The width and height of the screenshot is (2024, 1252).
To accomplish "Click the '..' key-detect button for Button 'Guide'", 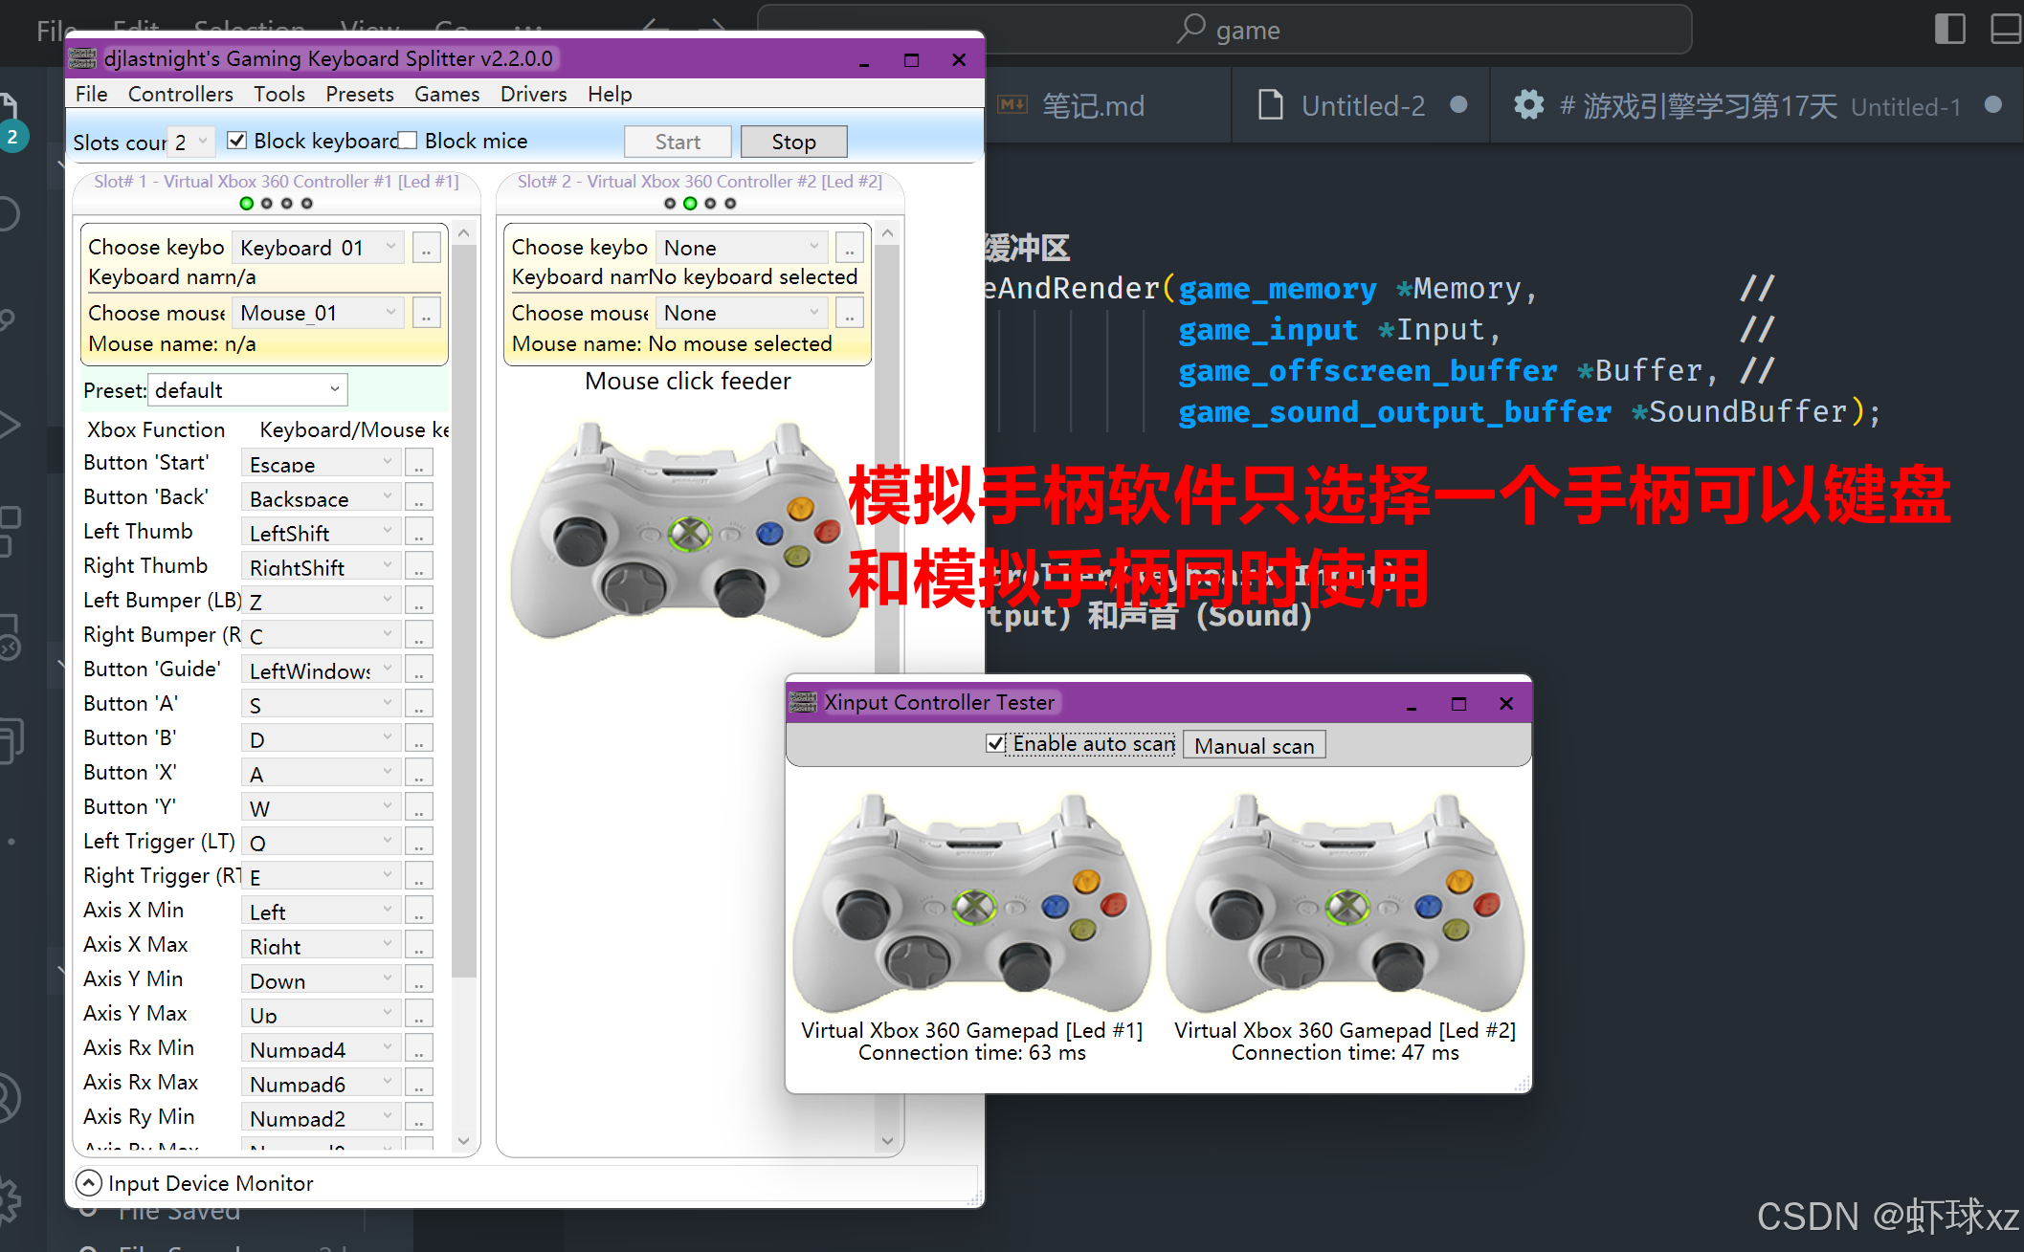I will (418, 670).
